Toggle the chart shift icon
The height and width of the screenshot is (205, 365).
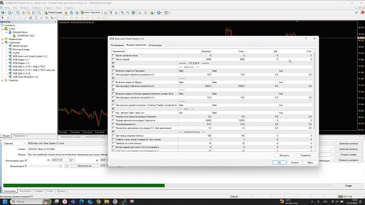145,13
